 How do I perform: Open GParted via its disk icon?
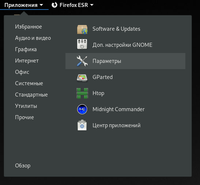(82, 78)
